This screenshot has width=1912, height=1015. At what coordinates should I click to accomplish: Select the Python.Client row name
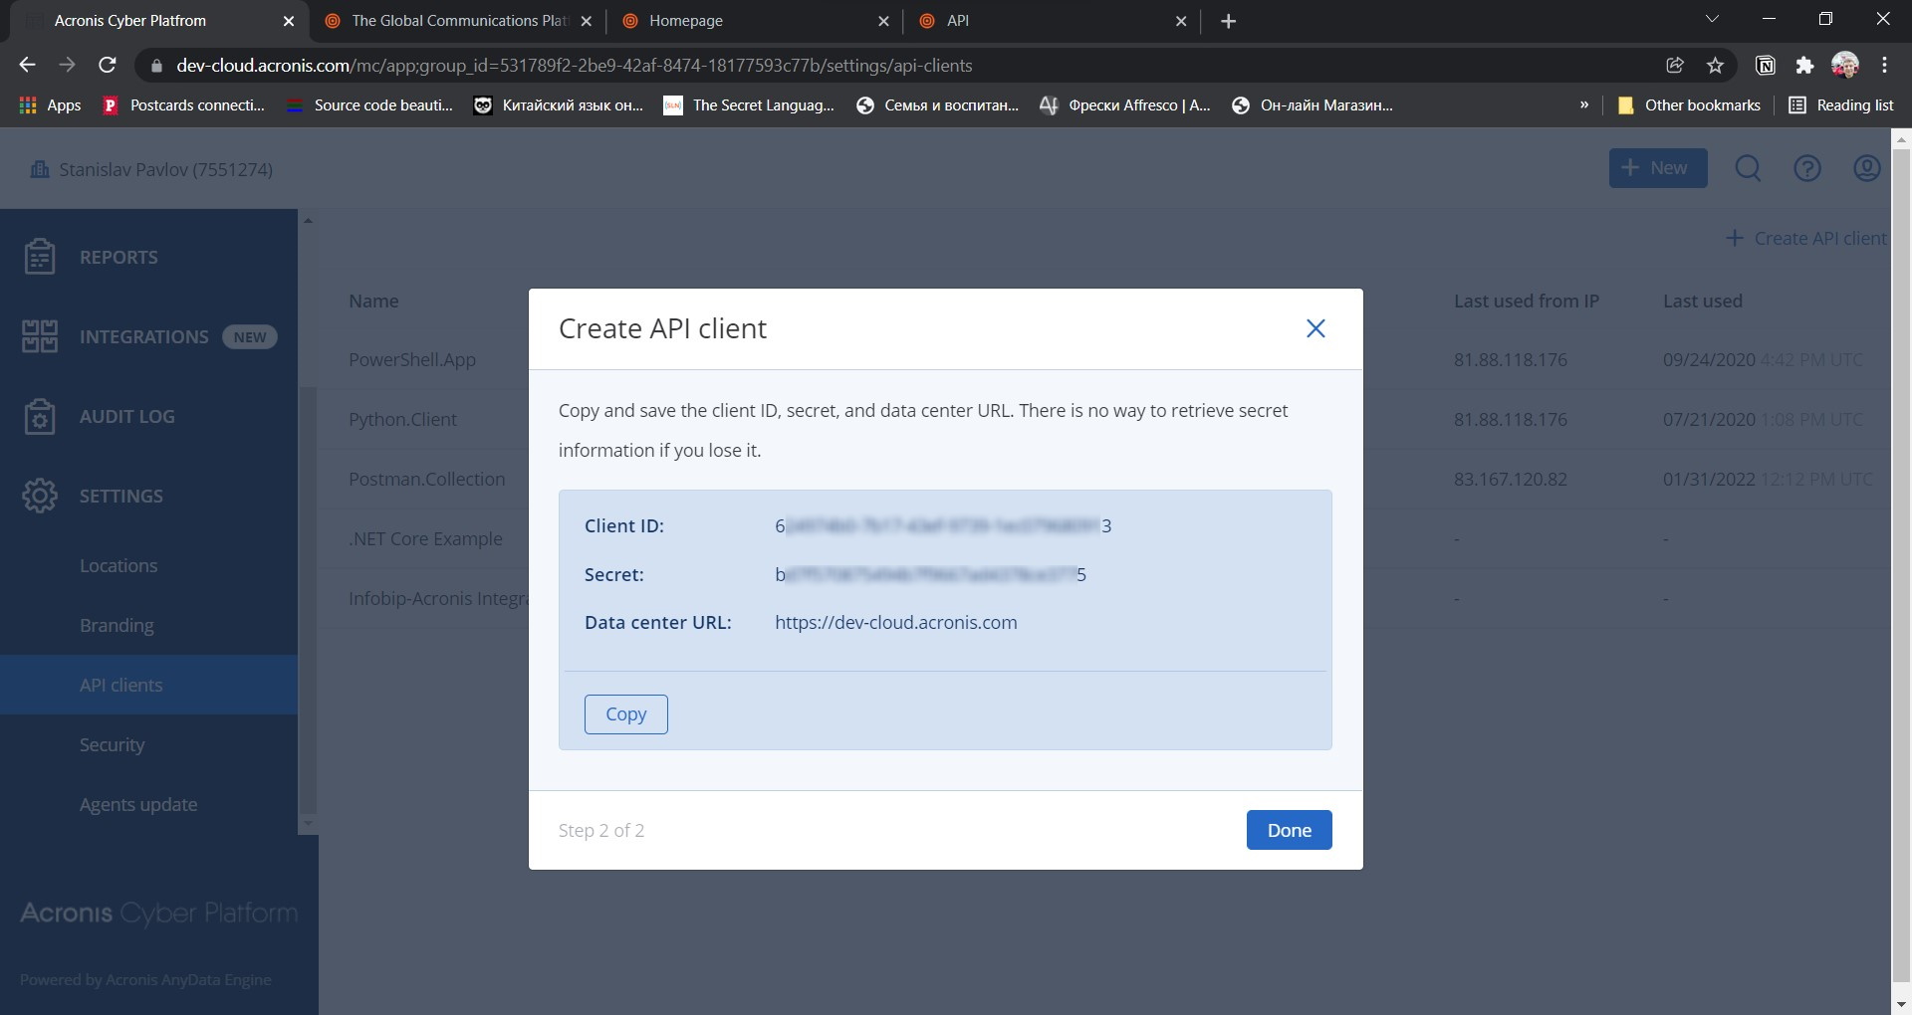pos(402,420)
